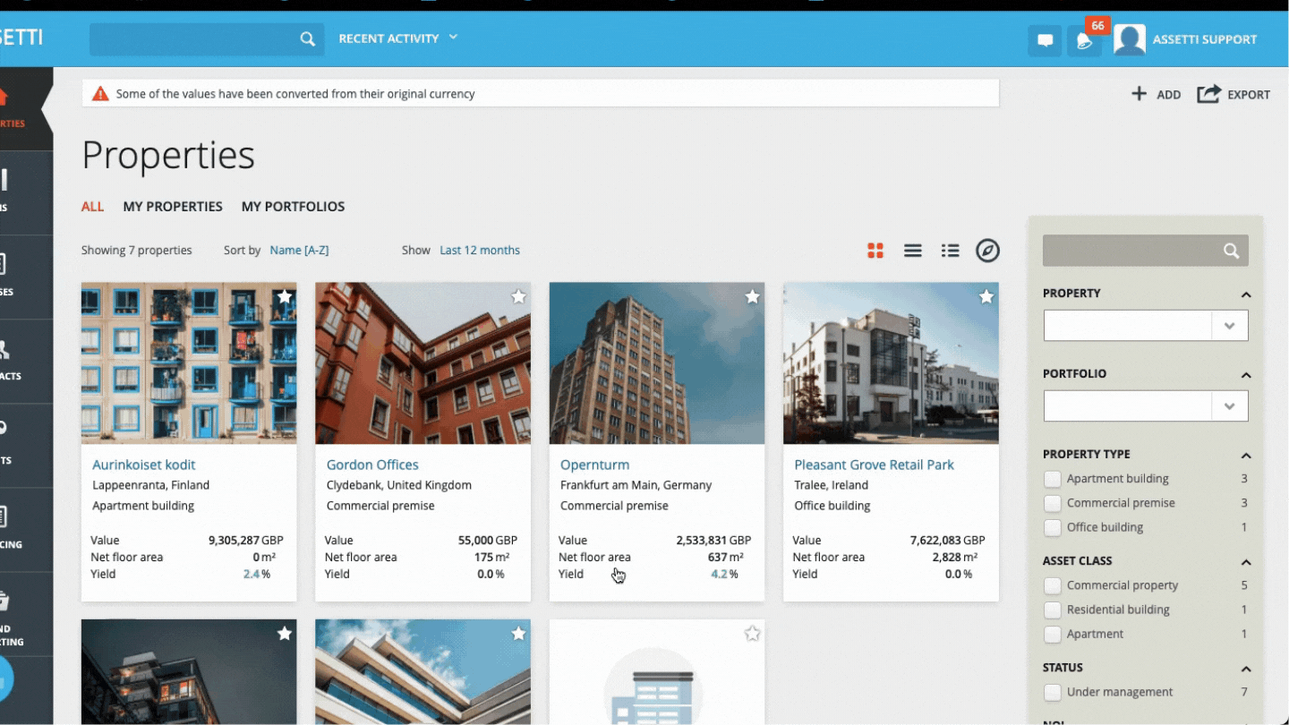Click the round blue button in sidebar corner
Screen dimensions: 1289x725
pos(5,678)
